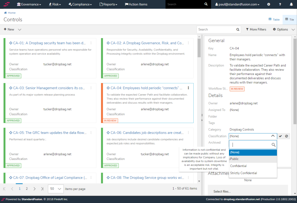Click the control icon beside CA-01 title
This screenshot has width=297, height=203.
11,43
